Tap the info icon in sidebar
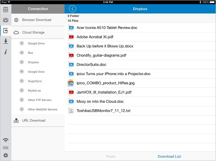 tap(5, 52)
